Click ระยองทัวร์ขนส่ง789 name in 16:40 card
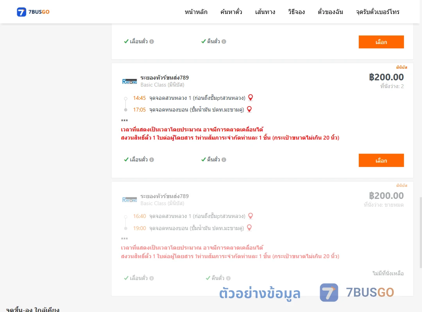Viewport: 422px width, 312px height. (165, 196)
